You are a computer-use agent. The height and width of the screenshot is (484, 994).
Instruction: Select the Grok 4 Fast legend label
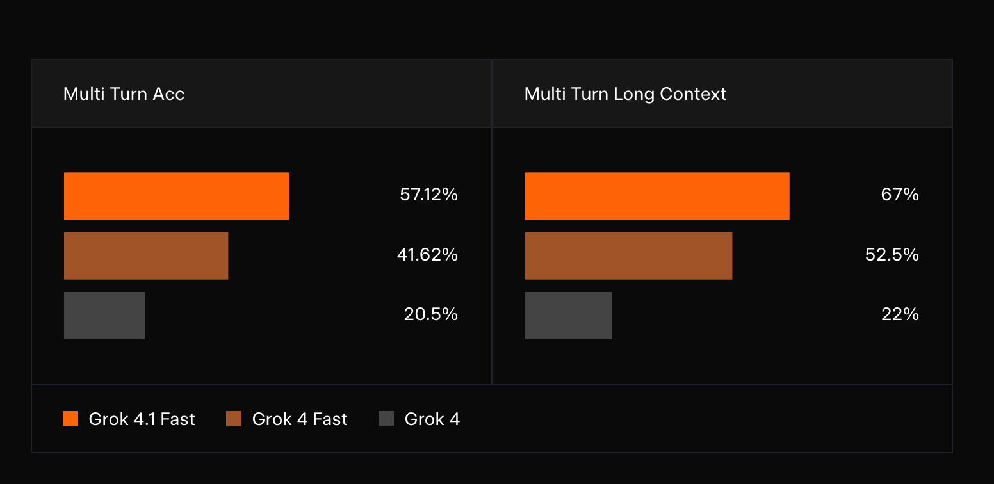[x=300, y=419]
